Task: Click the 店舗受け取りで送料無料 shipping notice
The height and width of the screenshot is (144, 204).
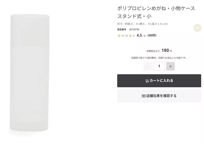Action: point(159,58)
